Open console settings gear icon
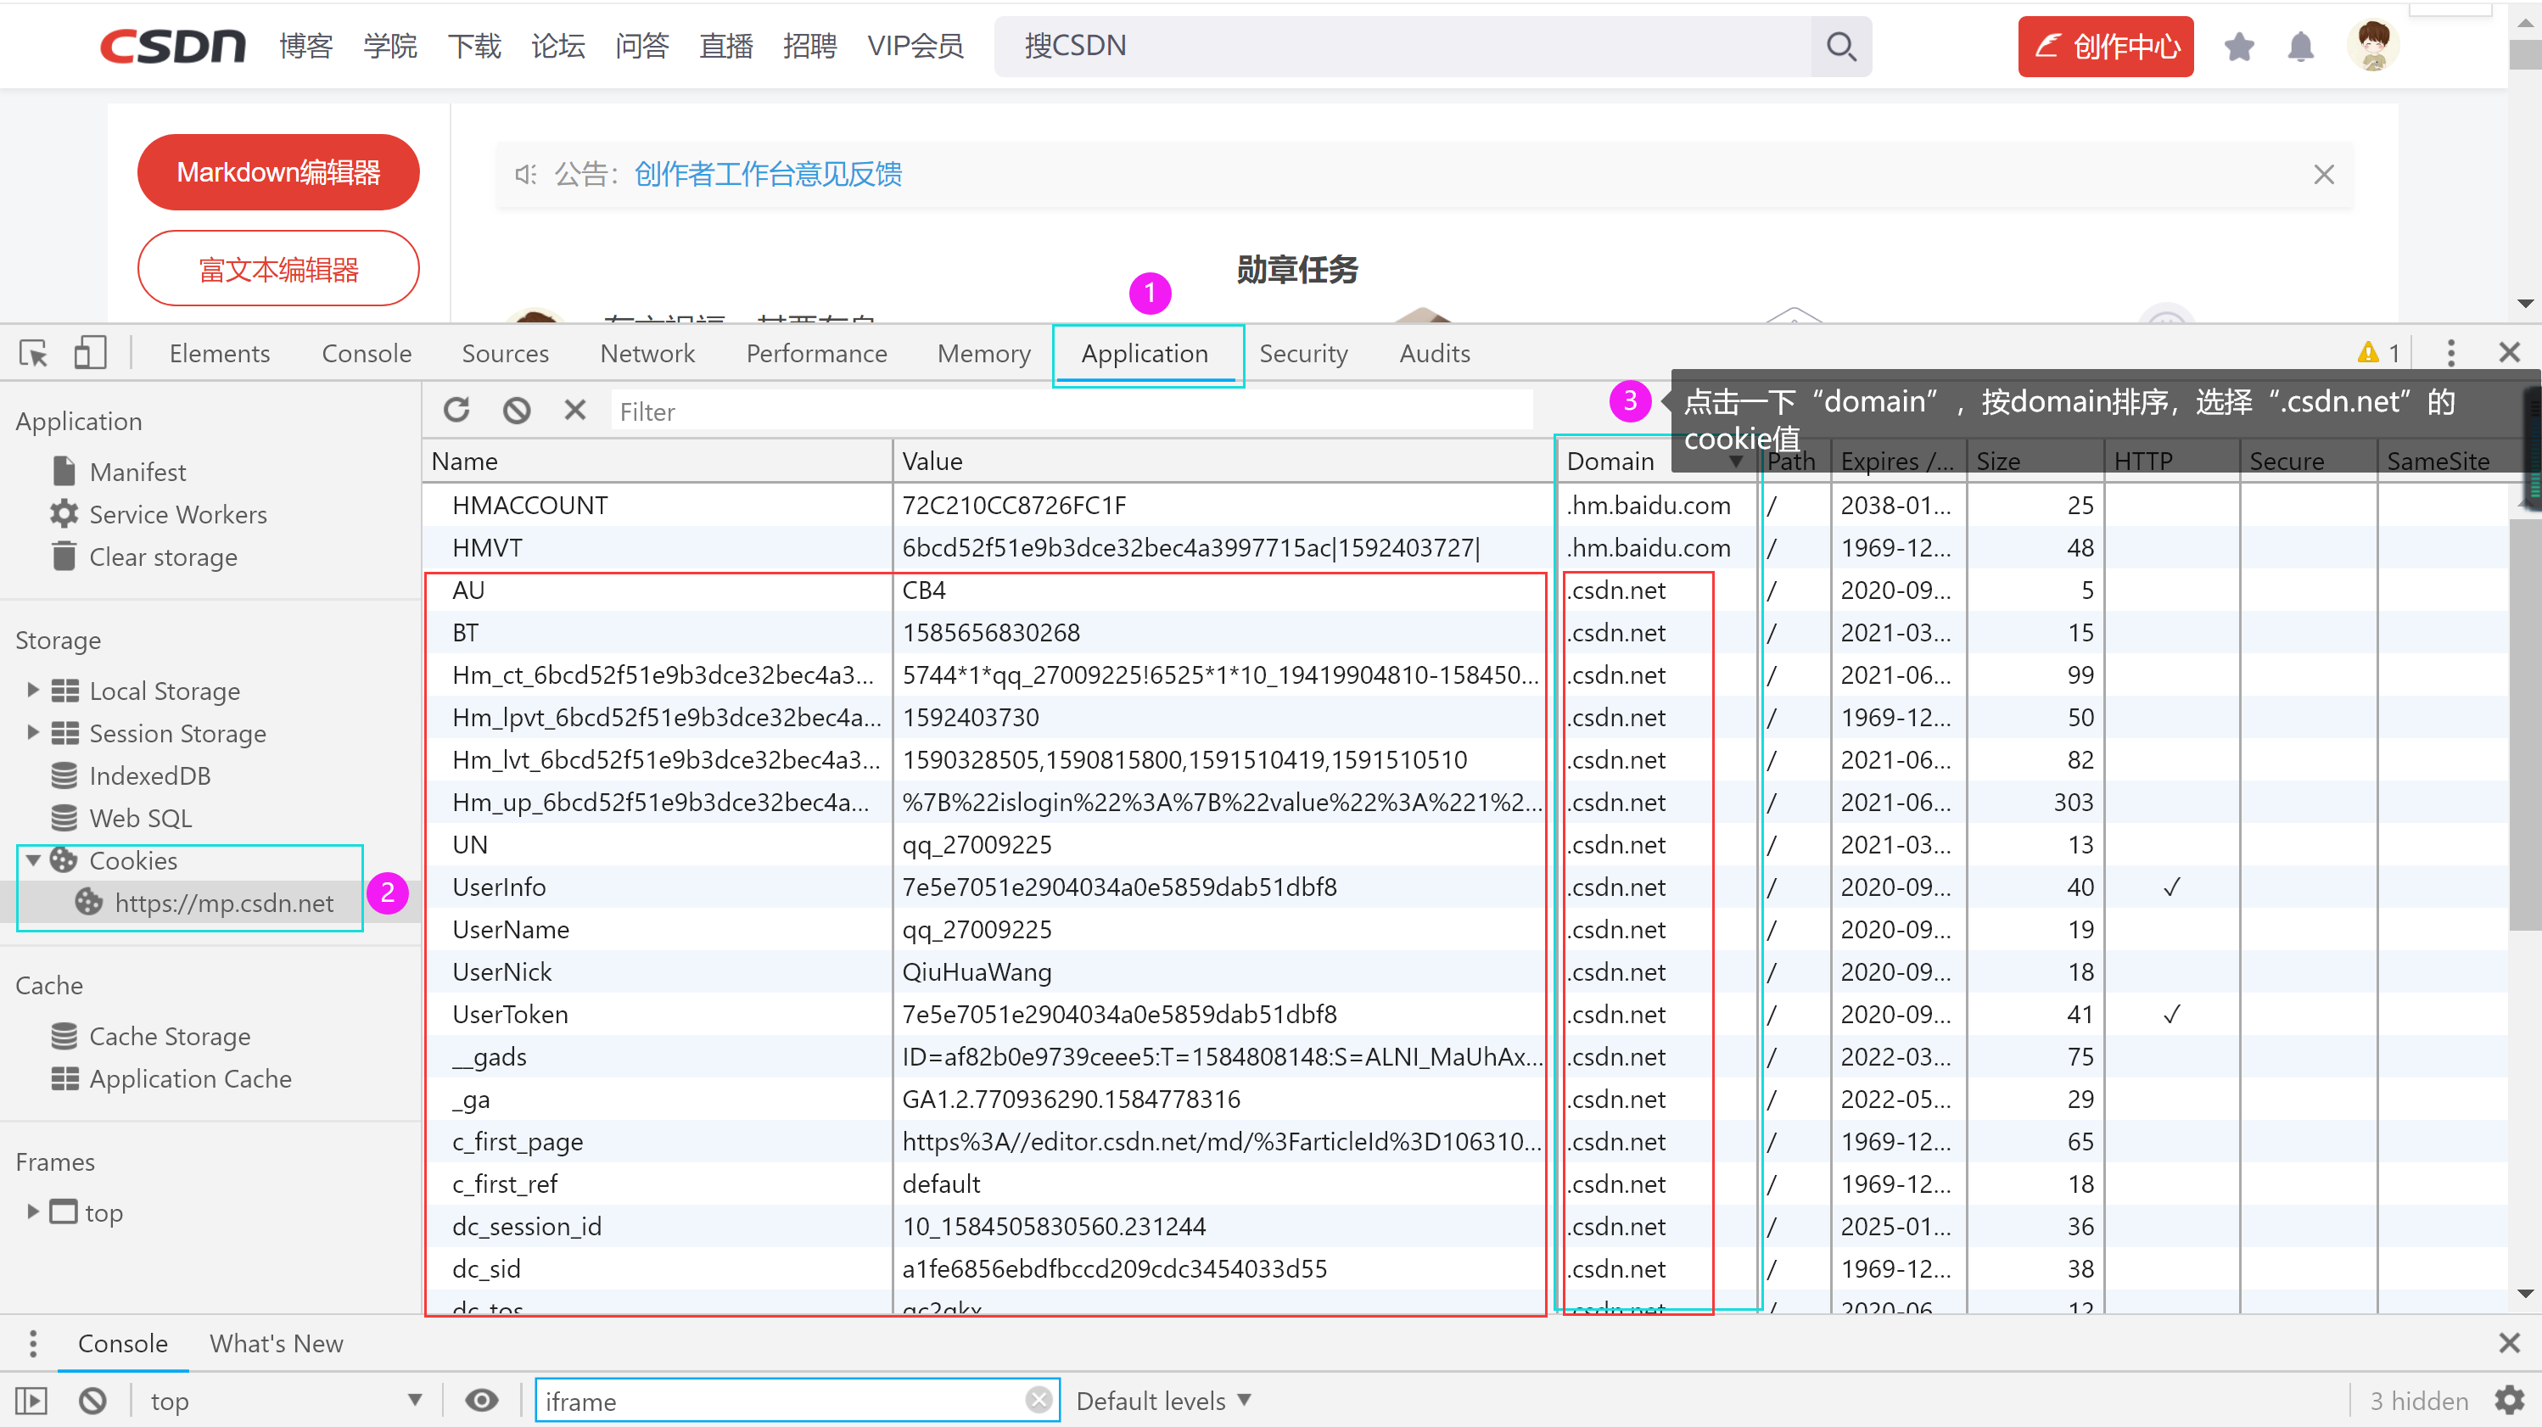 tap(2510, 1401)
